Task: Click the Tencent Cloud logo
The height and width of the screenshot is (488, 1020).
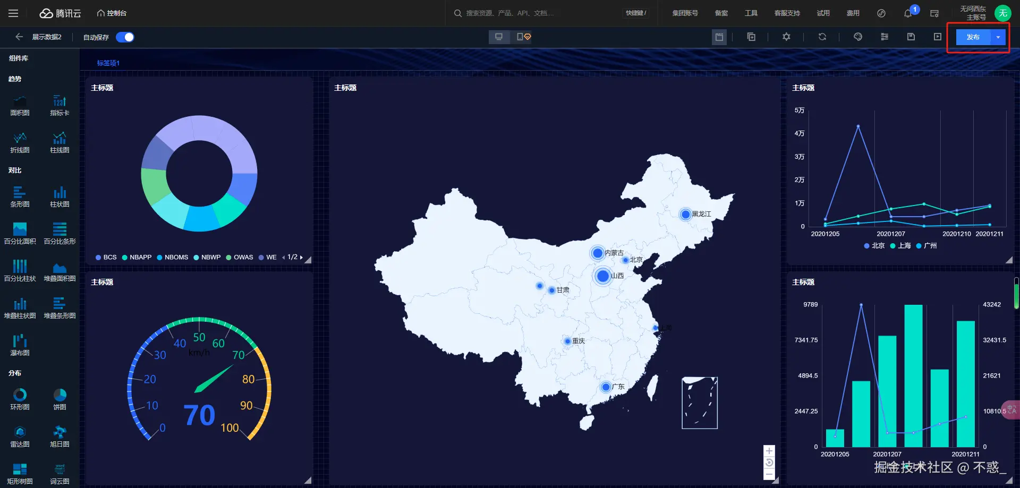Action: click(61, 13)
